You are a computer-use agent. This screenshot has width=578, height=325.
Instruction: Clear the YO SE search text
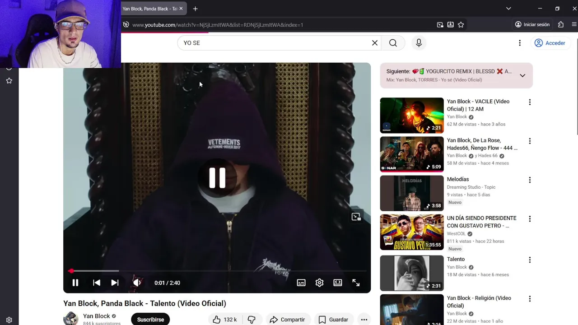coord(375,43)
